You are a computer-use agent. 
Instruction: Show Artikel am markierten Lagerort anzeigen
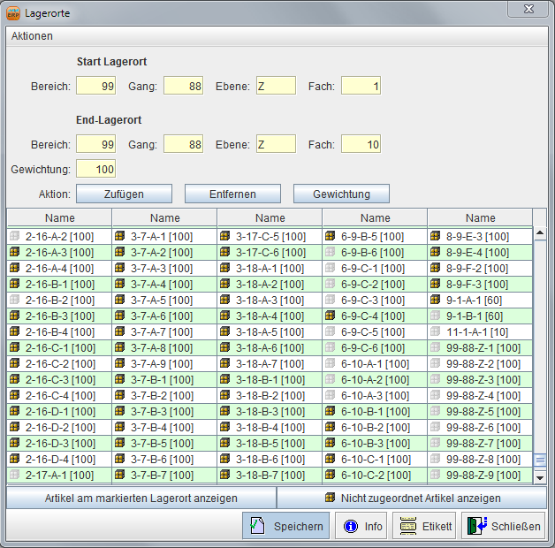pos(141,499)
